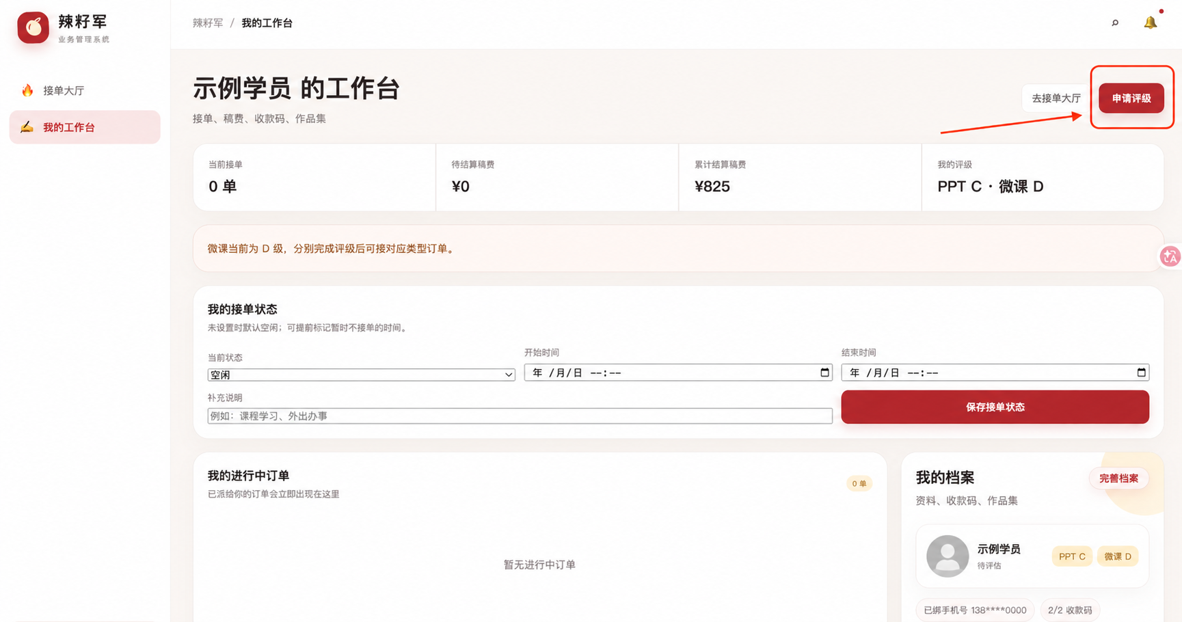Click the 微课 D badge in profile card
1182x622 pixels.
coord(1118,556)
